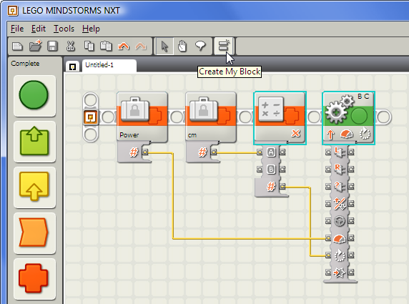The width and height of the screenshot is (409, 304).
Task: Paste using the clipboard icon
Action: 106,46
